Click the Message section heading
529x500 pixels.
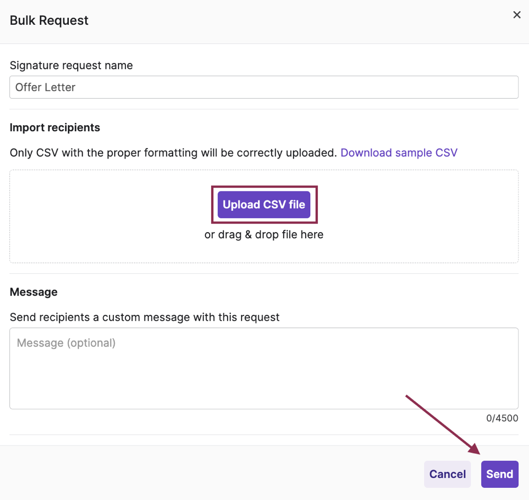coord(33,292)
